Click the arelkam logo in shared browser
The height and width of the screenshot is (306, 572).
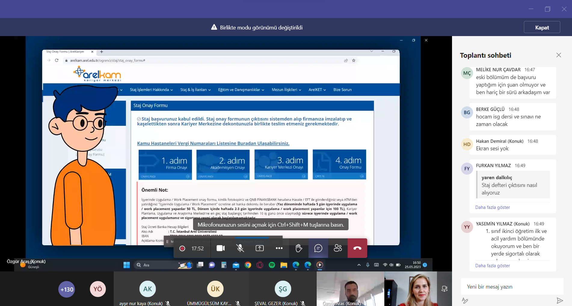(97, 74)
